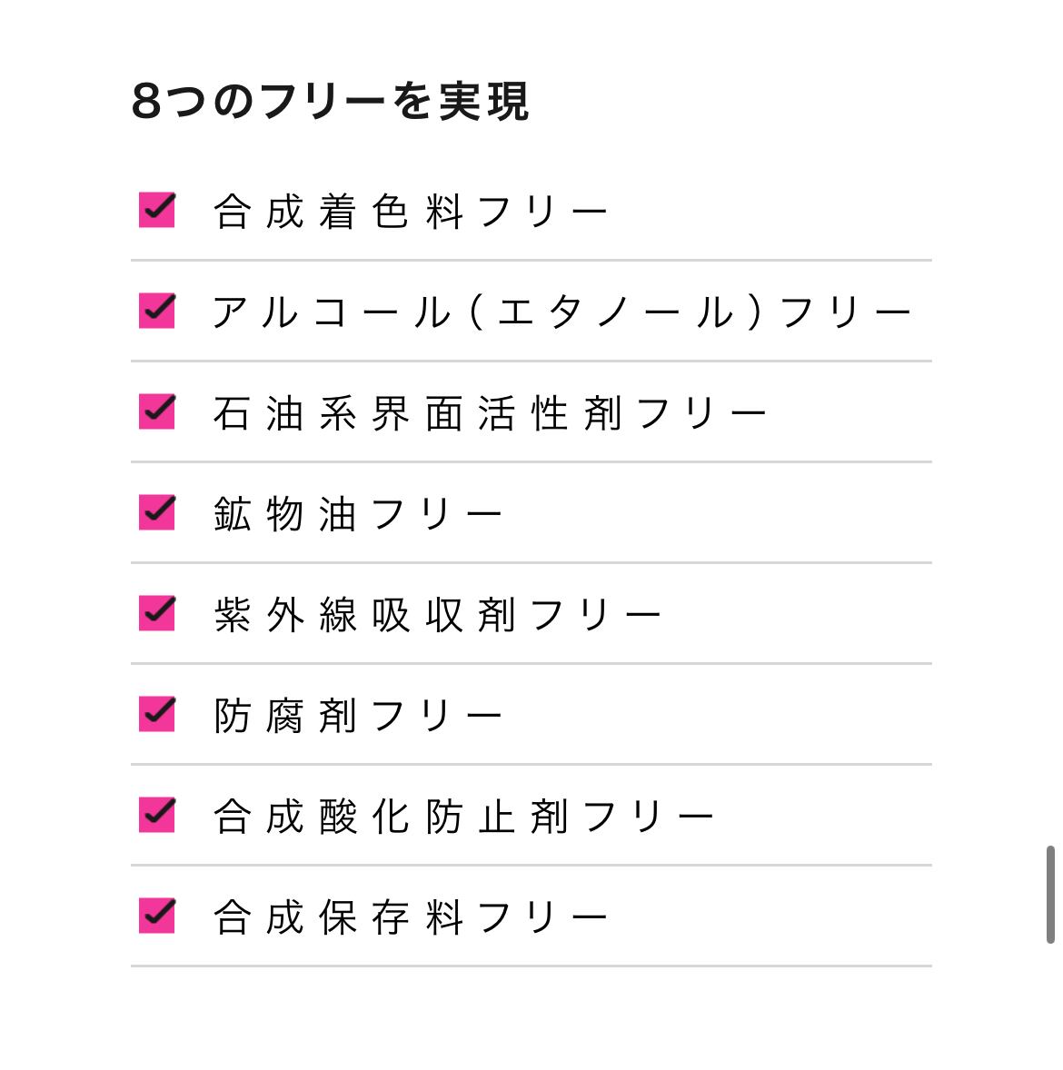Toggle the 鉱物油フリー checkmark box

tap(156, 512)
